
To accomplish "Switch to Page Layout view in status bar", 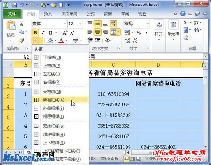I will pyautogui.click(x=132, y=159).
